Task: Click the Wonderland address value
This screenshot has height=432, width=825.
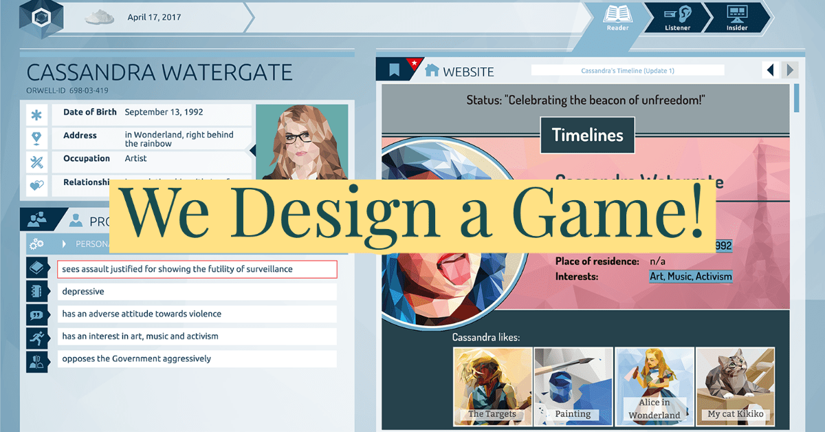Action: (x=179, y=140)
